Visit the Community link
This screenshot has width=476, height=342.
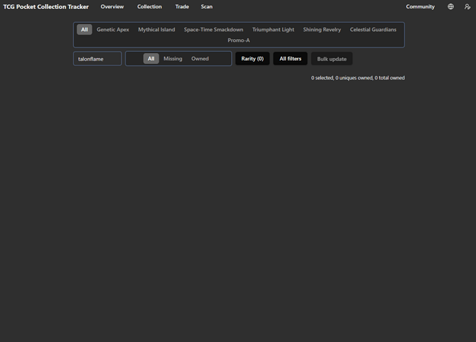pos(420,7)
